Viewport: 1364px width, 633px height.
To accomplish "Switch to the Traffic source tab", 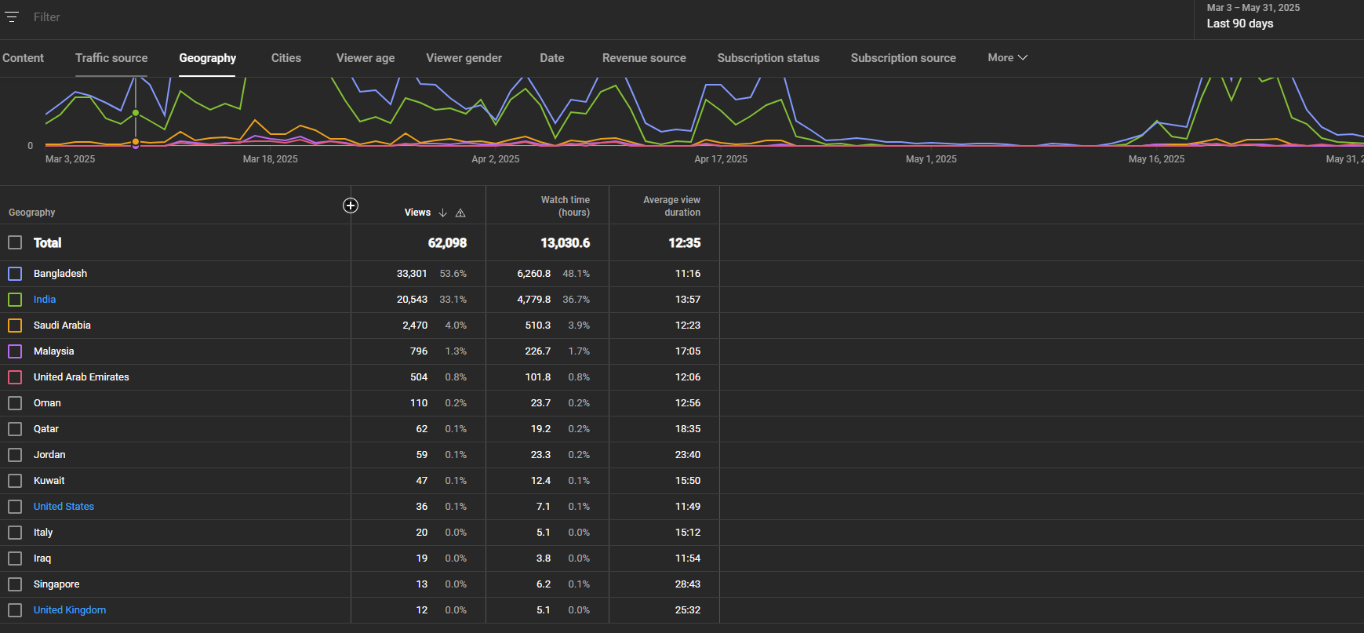I will [x=111, y=58].
